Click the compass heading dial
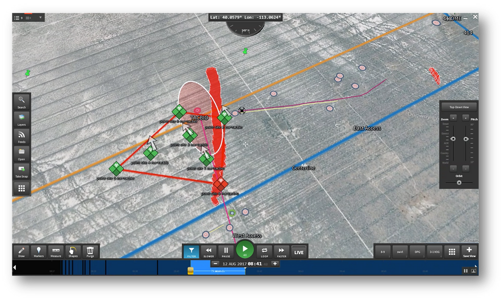This screenshot has width=503, height=300. 245,29
